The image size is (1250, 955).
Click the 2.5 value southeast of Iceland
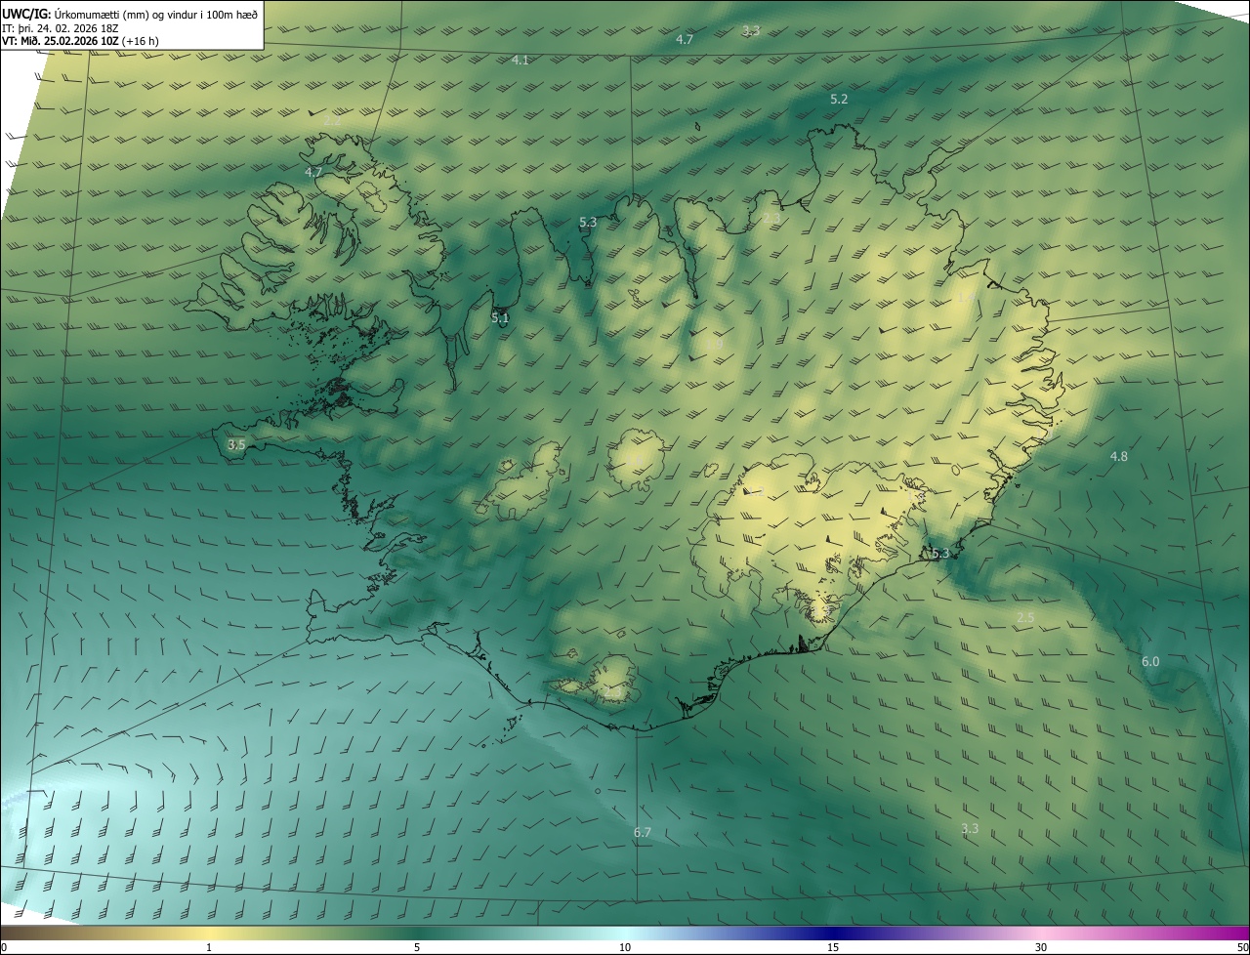click(x=1025, y=618)
